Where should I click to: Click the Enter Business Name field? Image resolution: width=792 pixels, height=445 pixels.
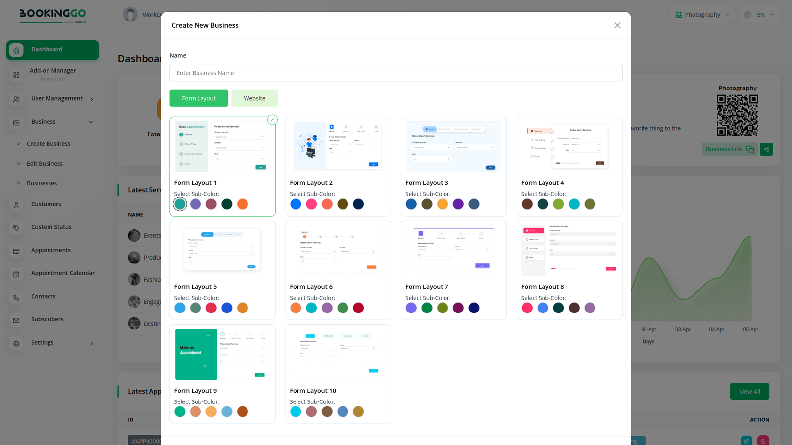[396, 73]
